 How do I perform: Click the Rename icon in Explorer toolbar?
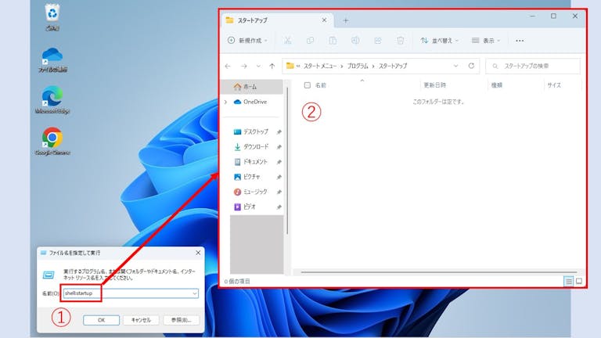[x=355, y=41]
